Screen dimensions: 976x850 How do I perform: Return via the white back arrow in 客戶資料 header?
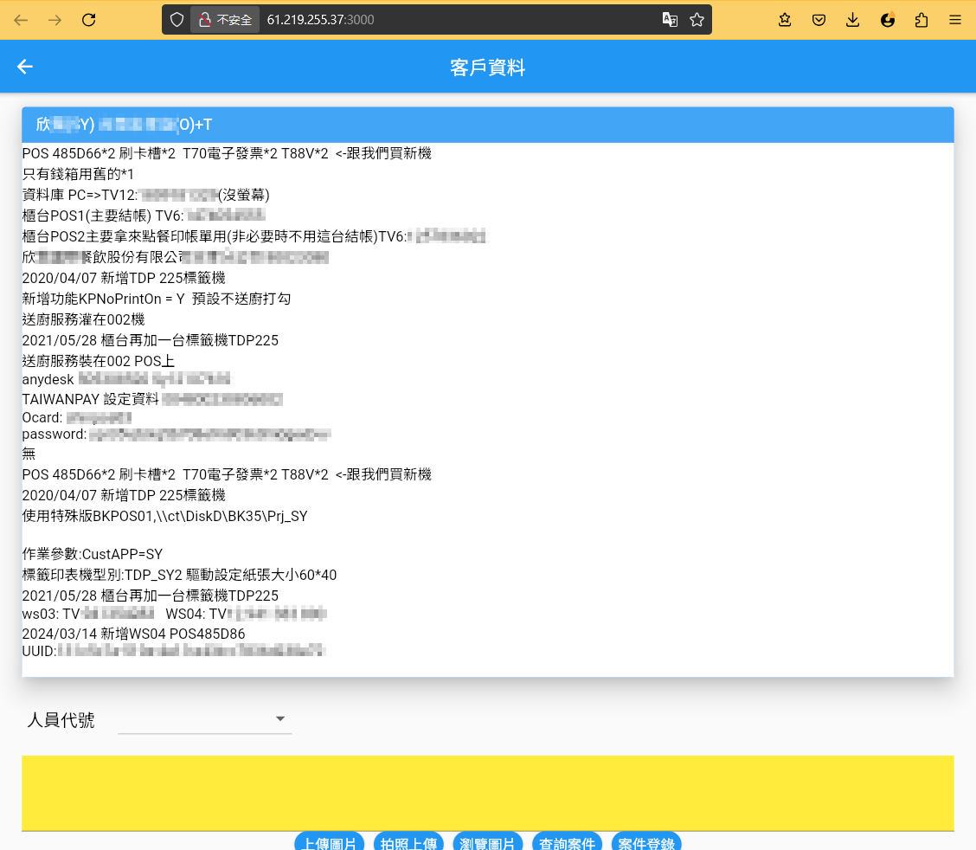[x=25, y=67]
